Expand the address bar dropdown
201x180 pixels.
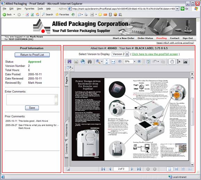click(177, 9)
